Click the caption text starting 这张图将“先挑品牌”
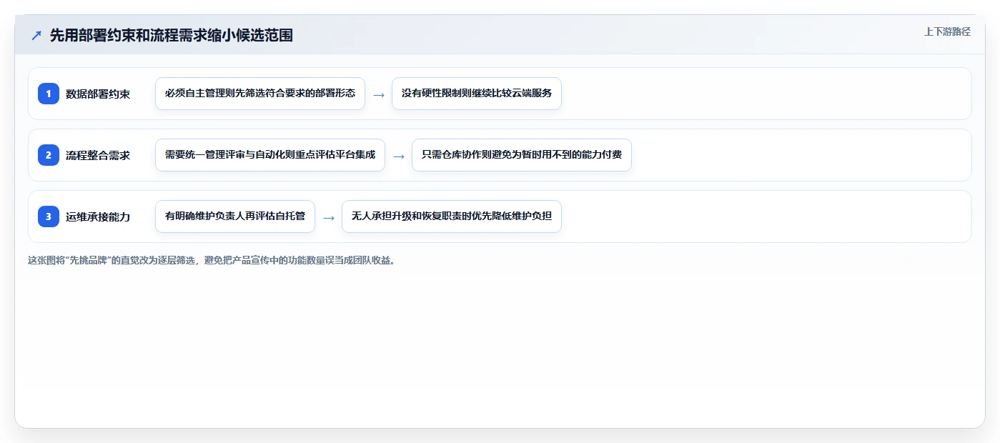The height and width of the screenshot is (443, 1000). (x=212, y=261)
